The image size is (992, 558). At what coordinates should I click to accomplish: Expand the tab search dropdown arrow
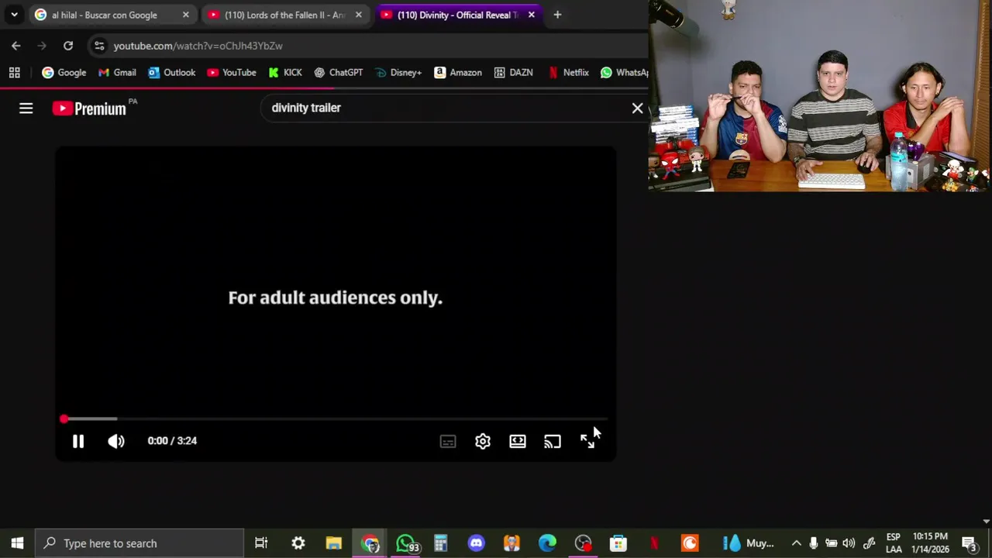pyautogui.click(x=14, y=15)
